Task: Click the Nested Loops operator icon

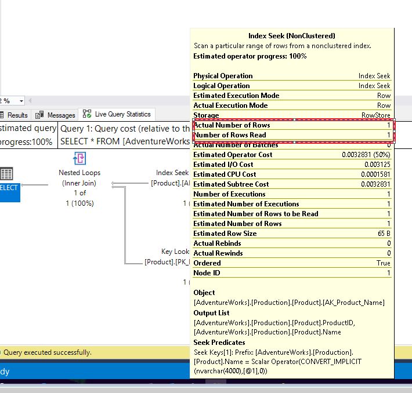Action: [79, 158]
